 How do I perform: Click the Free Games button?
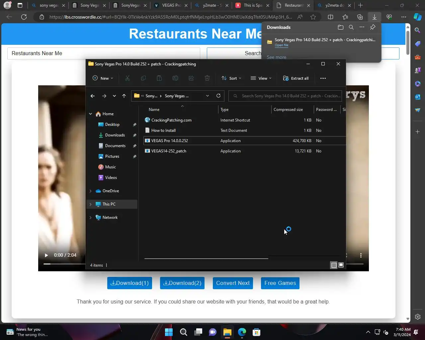(x=280, y=283)
